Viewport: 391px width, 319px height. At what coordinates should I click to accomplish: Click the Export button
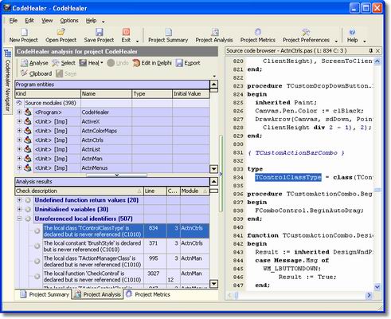point(188,63)
